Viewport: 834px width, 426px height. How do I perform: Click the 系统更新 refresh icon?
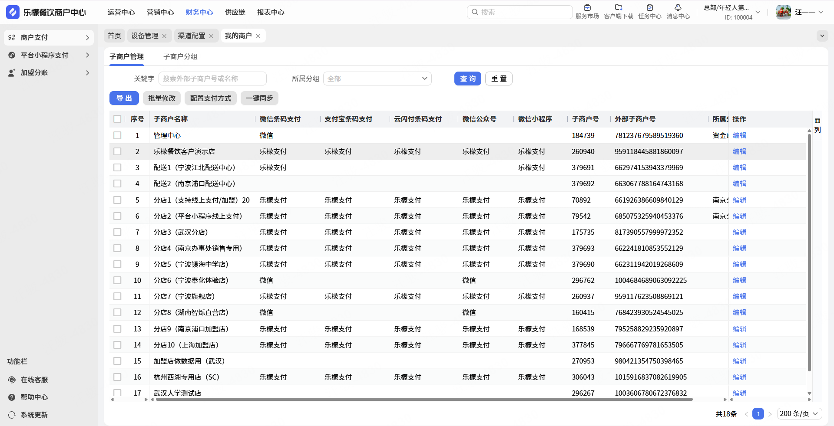tap(12, 415)
